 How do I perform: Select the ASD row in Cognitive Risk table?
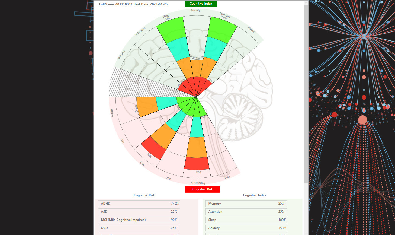click(139, 212)
